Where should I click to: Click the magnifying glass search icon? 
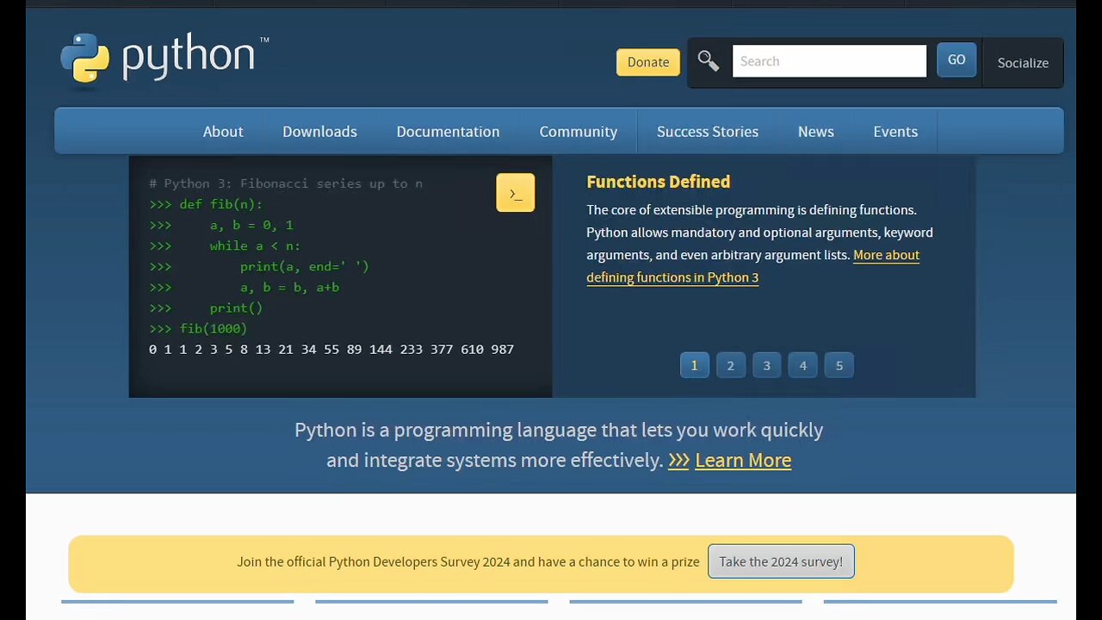(x=708, y=61)
